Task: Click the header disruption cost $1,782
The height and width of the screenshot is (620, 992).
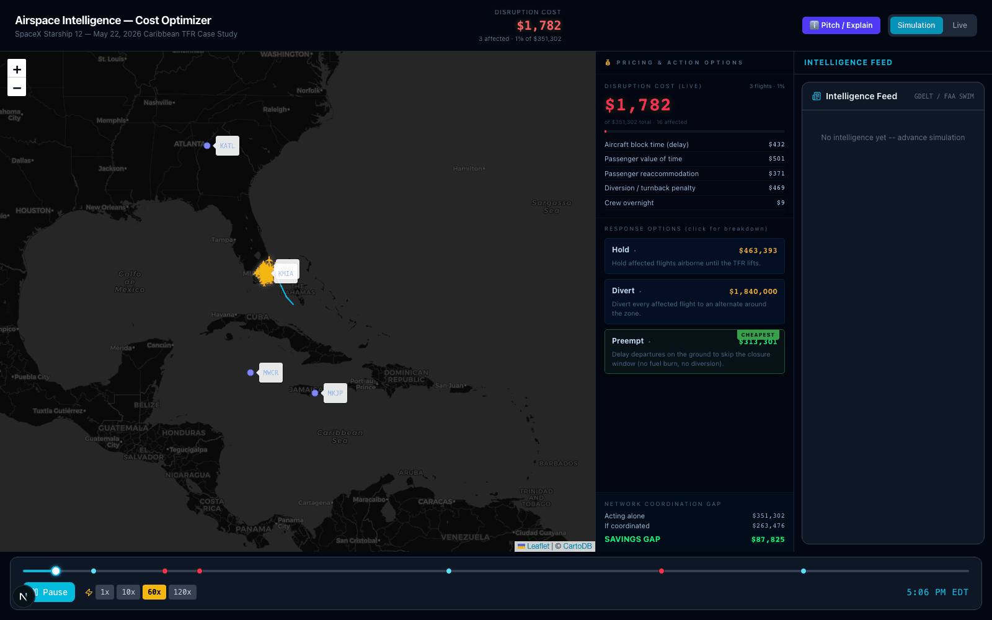Action: (x=539, y=25)
